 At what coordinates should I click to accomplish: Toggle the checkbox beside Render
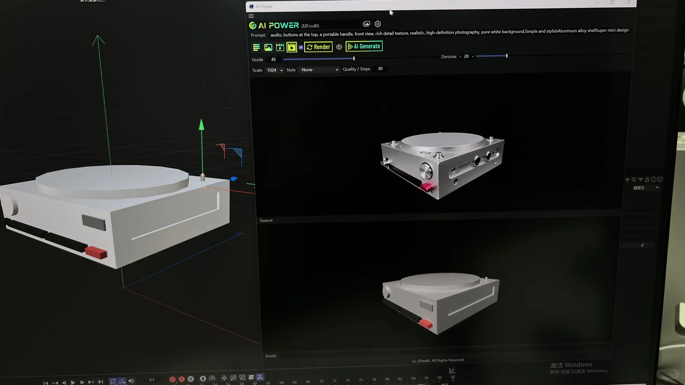pyautogui.click(x=301, y=47)
